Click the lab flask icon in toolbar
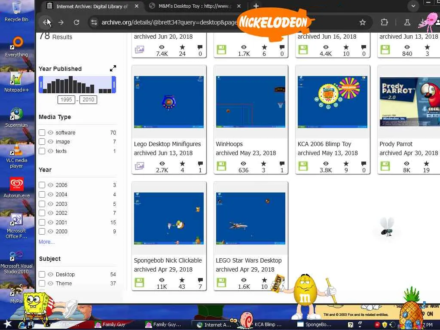Image resolution: width=440 pixels, height=330 pixels. [x=407, y=22]
